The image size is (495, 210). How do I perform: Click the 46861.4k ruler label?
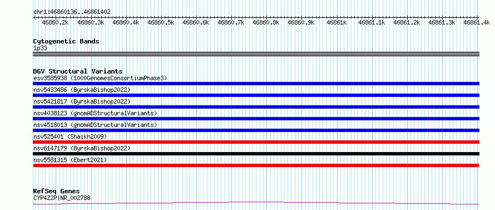pos(477,22)
